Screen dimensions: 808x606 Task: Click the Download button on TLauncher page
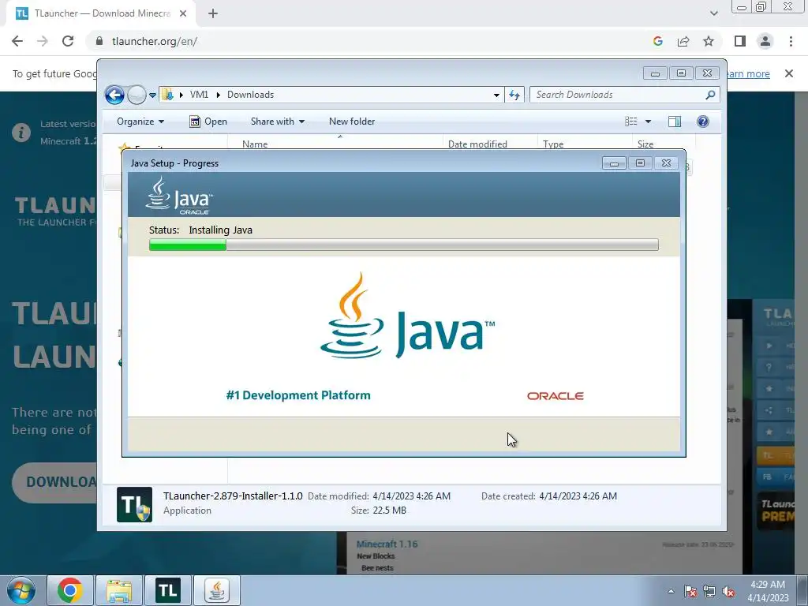[54, 482]
